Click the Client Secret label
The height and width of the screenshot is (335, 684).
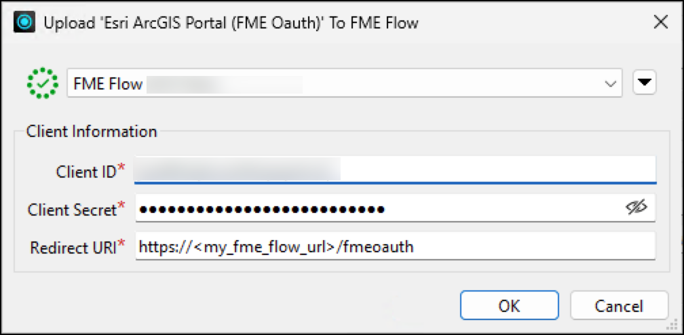pyautogui.click(x=72, y=210)
